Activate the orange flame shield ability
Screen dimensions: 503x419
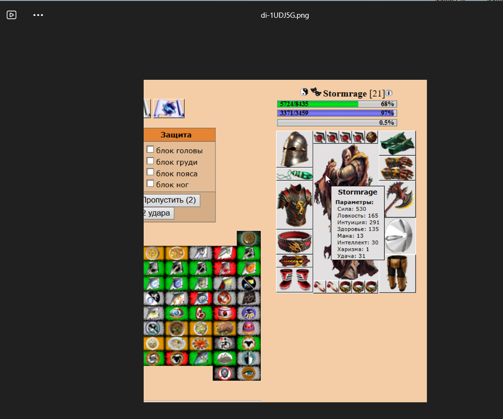point(248,268)
